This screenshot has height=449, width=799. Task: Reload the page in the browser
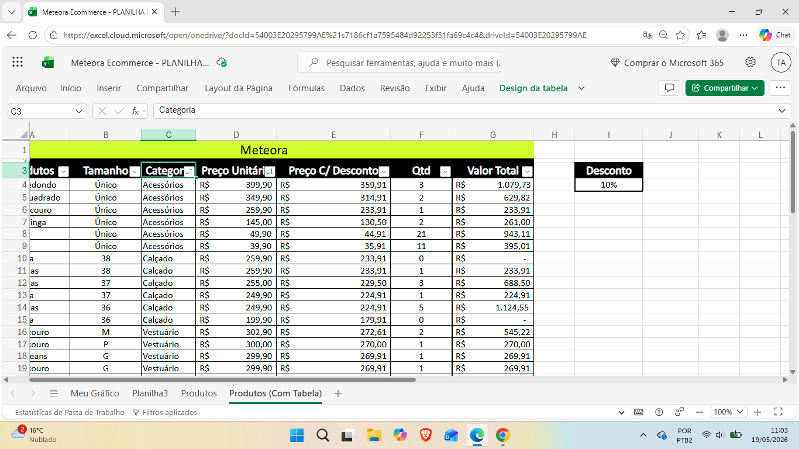(33, 35)
